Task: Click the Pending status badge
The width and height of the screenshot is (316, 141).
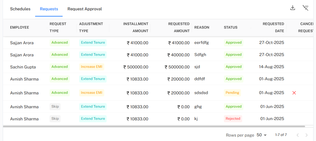Action: 232,93
